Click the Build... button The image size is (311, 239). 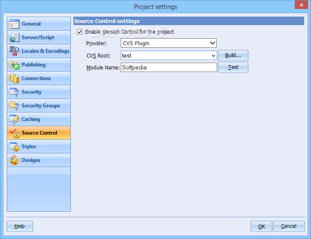coord(233,55)
